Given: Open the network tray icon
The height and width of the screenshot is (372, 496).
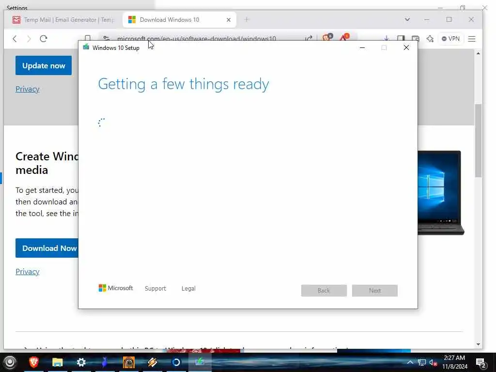Looking at the screenshot, I should [x=422, y=362].
